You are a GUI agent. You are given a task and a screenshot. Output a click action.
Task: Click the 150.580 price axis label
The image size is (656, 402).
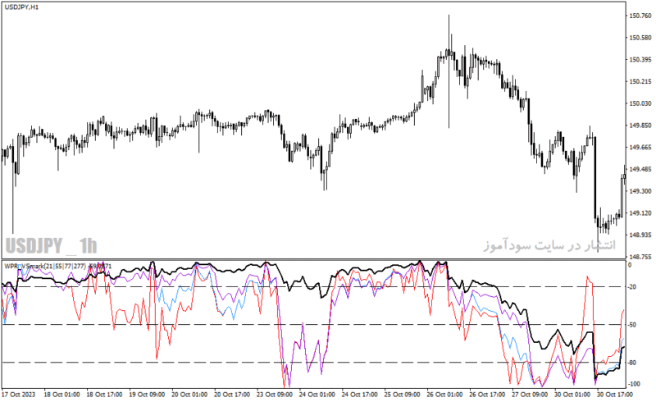[640, 38]
